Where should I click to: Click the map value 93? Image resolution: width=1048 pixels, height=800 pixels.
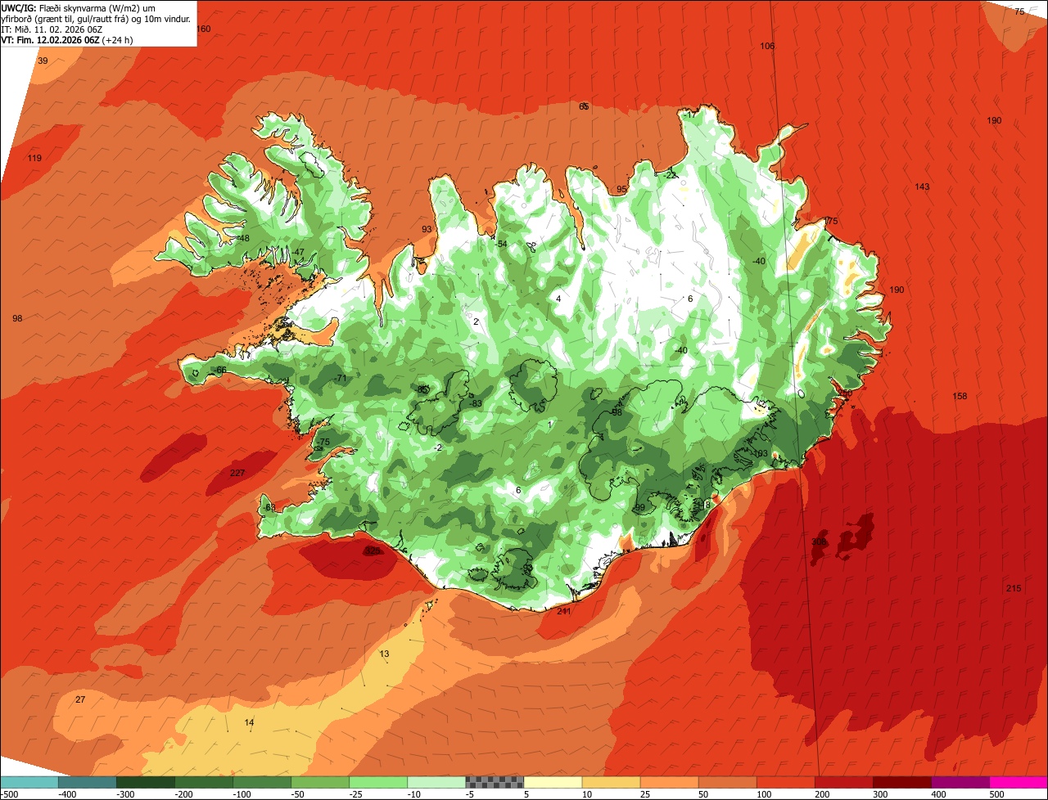pyautogui.click(x=427, y=229)
